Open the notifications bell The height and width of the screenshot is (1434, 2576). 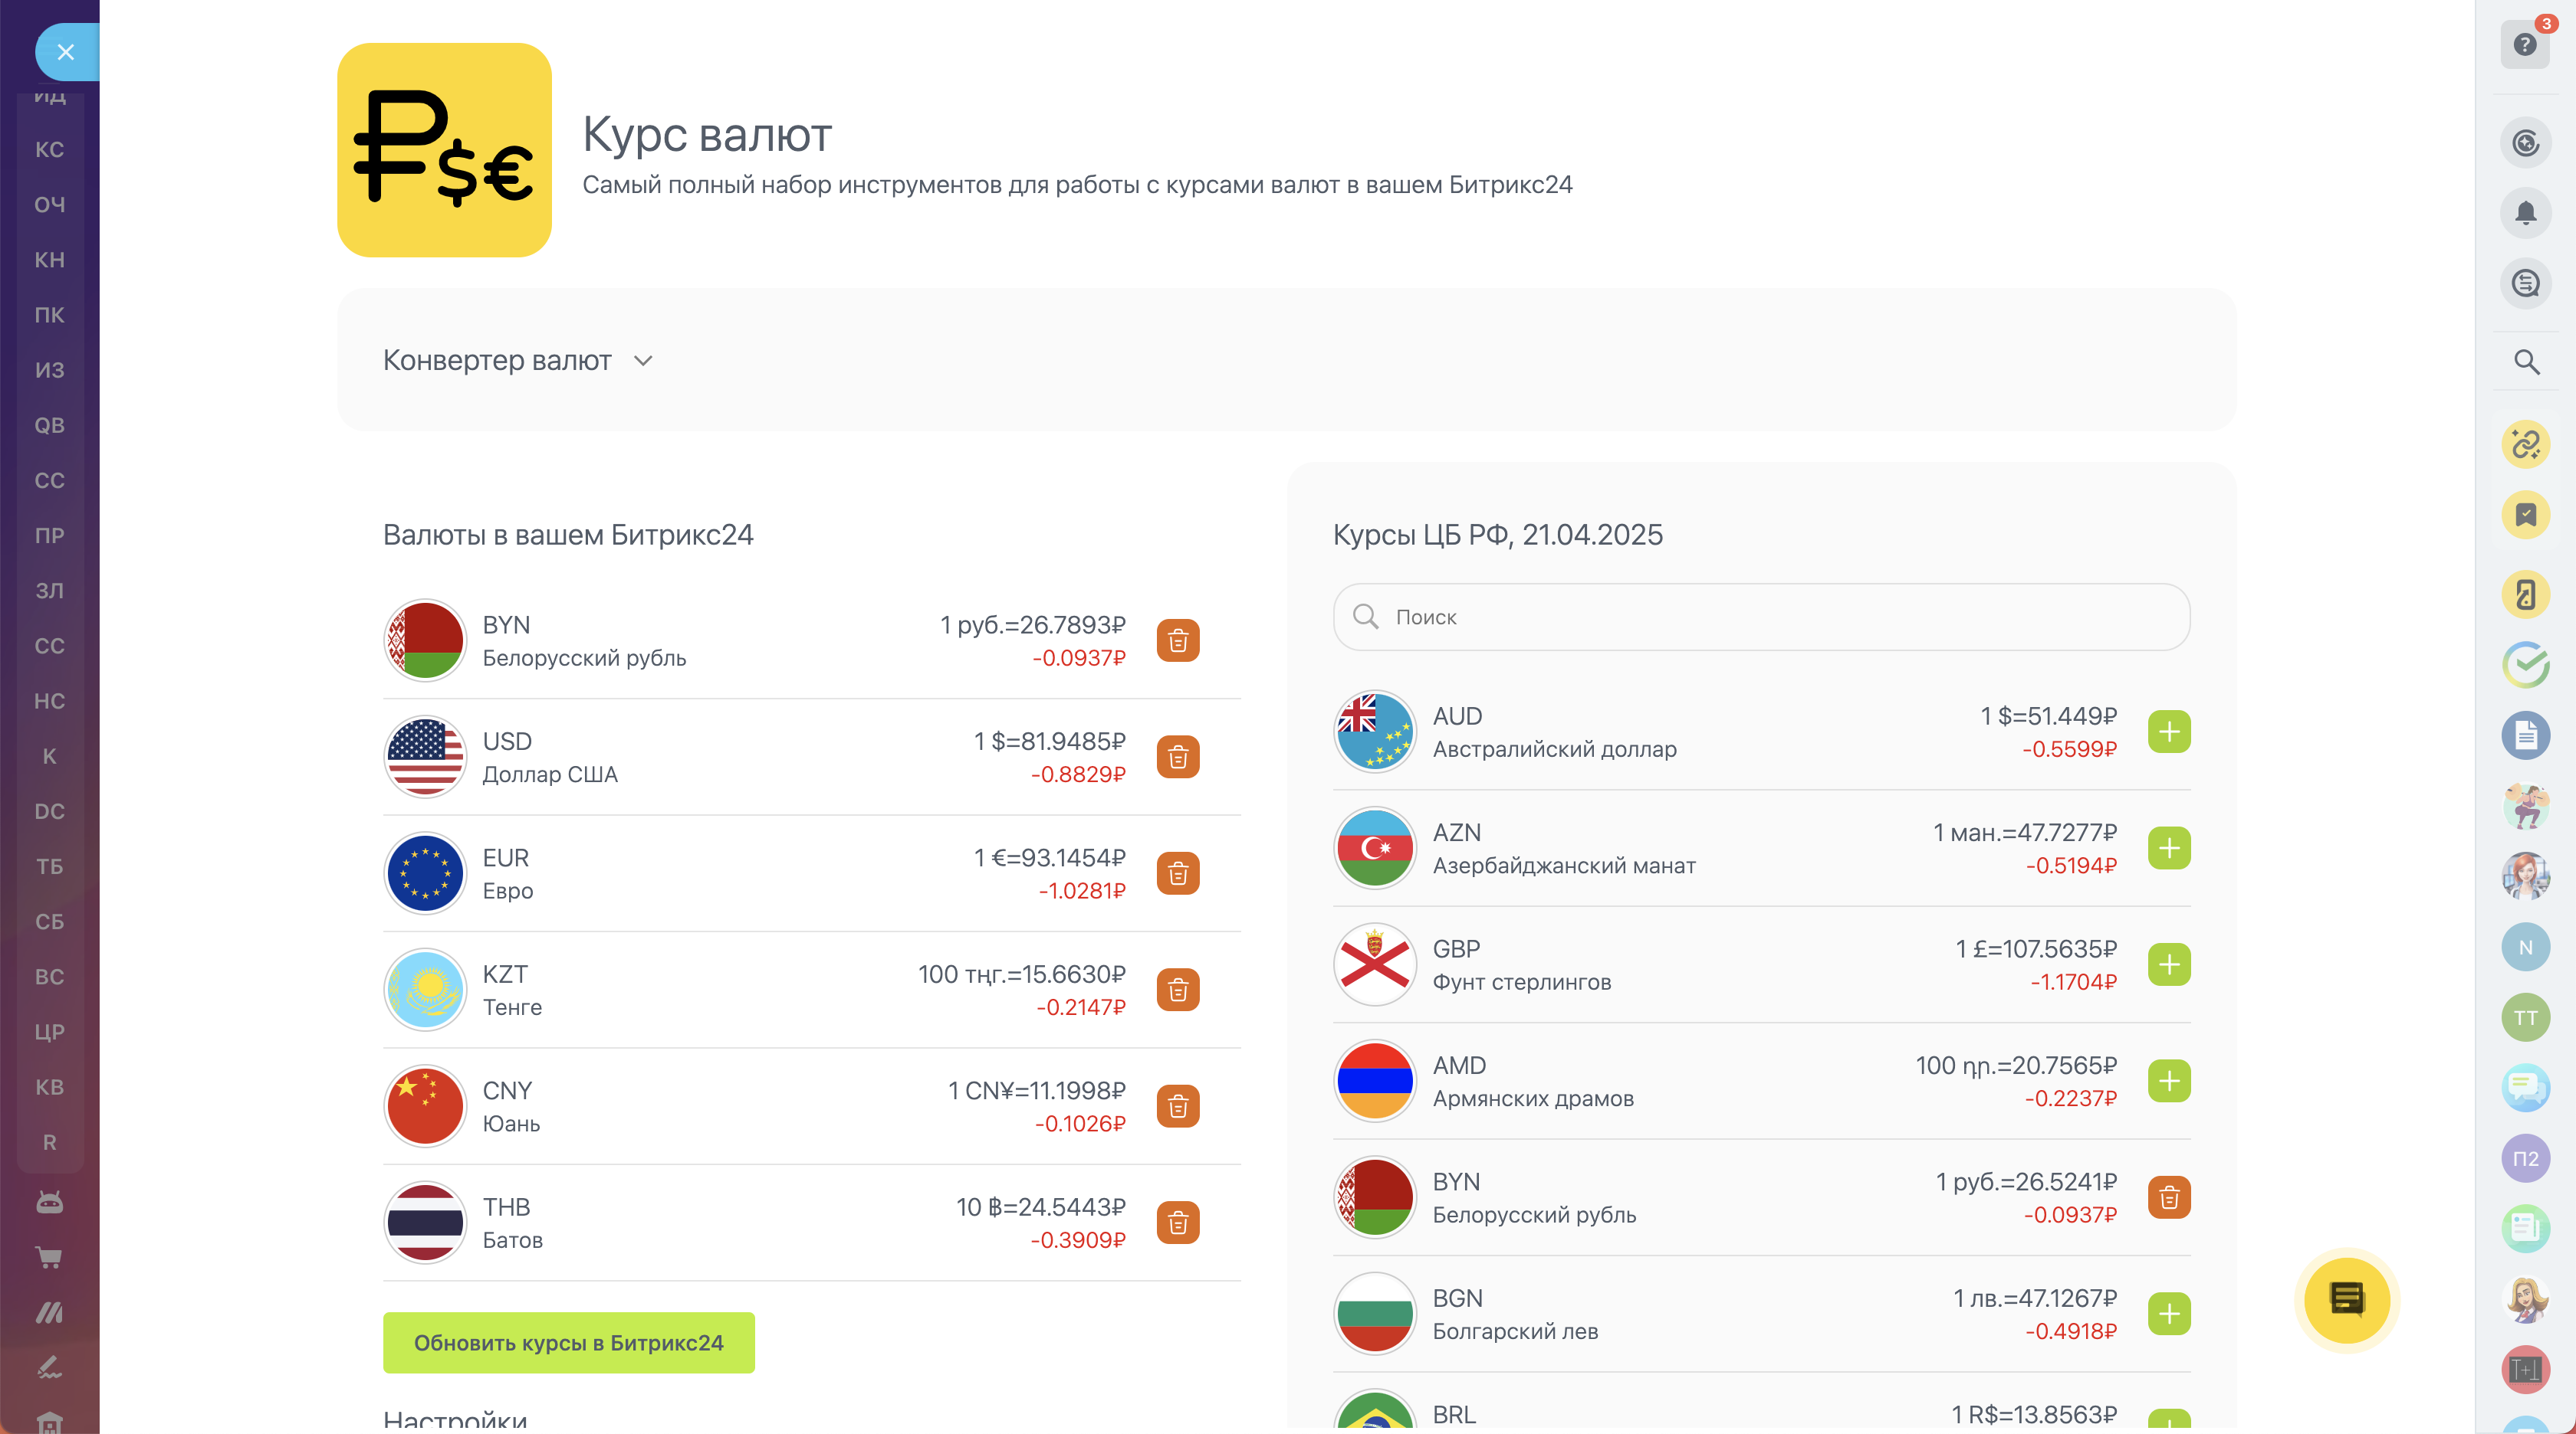pos(2525,213)
